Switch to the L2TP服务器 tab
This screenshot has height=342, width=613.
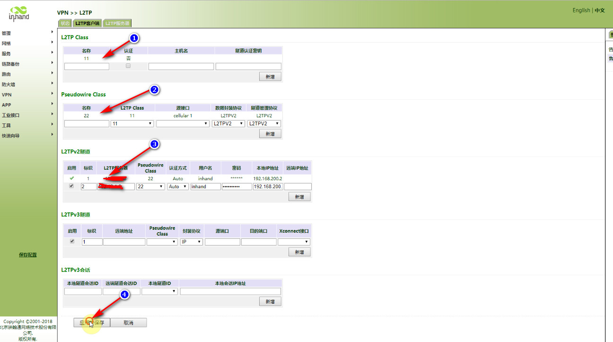(117, 23)
